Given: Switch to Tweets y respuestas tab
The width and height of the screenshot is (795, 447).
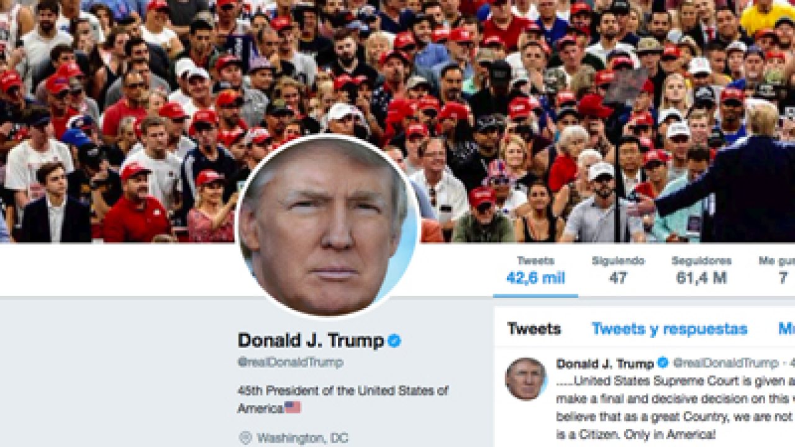Looking at the screenshot, I should [x=670, y=328].
